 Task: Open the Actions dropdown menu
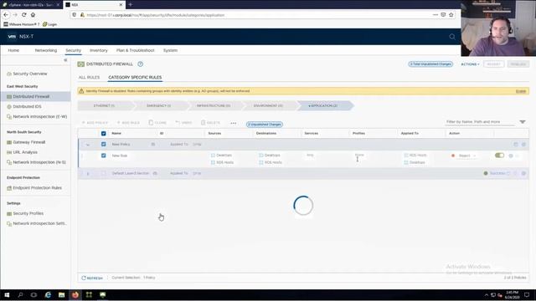pos(470,64)
